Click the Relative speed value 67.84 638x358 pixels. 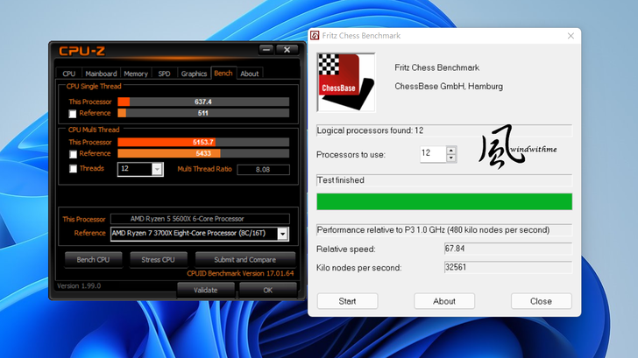pyautogui.click(x=508, y=249)
